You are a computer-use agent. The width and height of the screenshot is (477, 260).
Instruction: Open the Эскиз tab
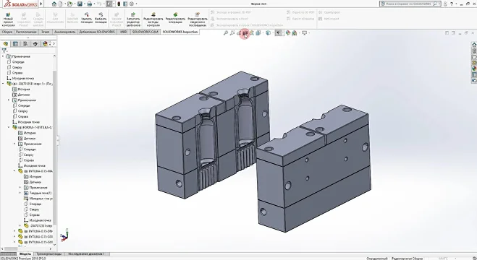pos(45,32)
